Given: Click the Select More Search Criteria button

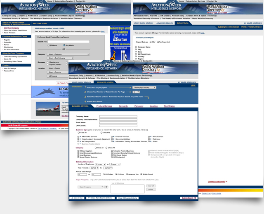Looking at the screenshot, I should [101, 198].
